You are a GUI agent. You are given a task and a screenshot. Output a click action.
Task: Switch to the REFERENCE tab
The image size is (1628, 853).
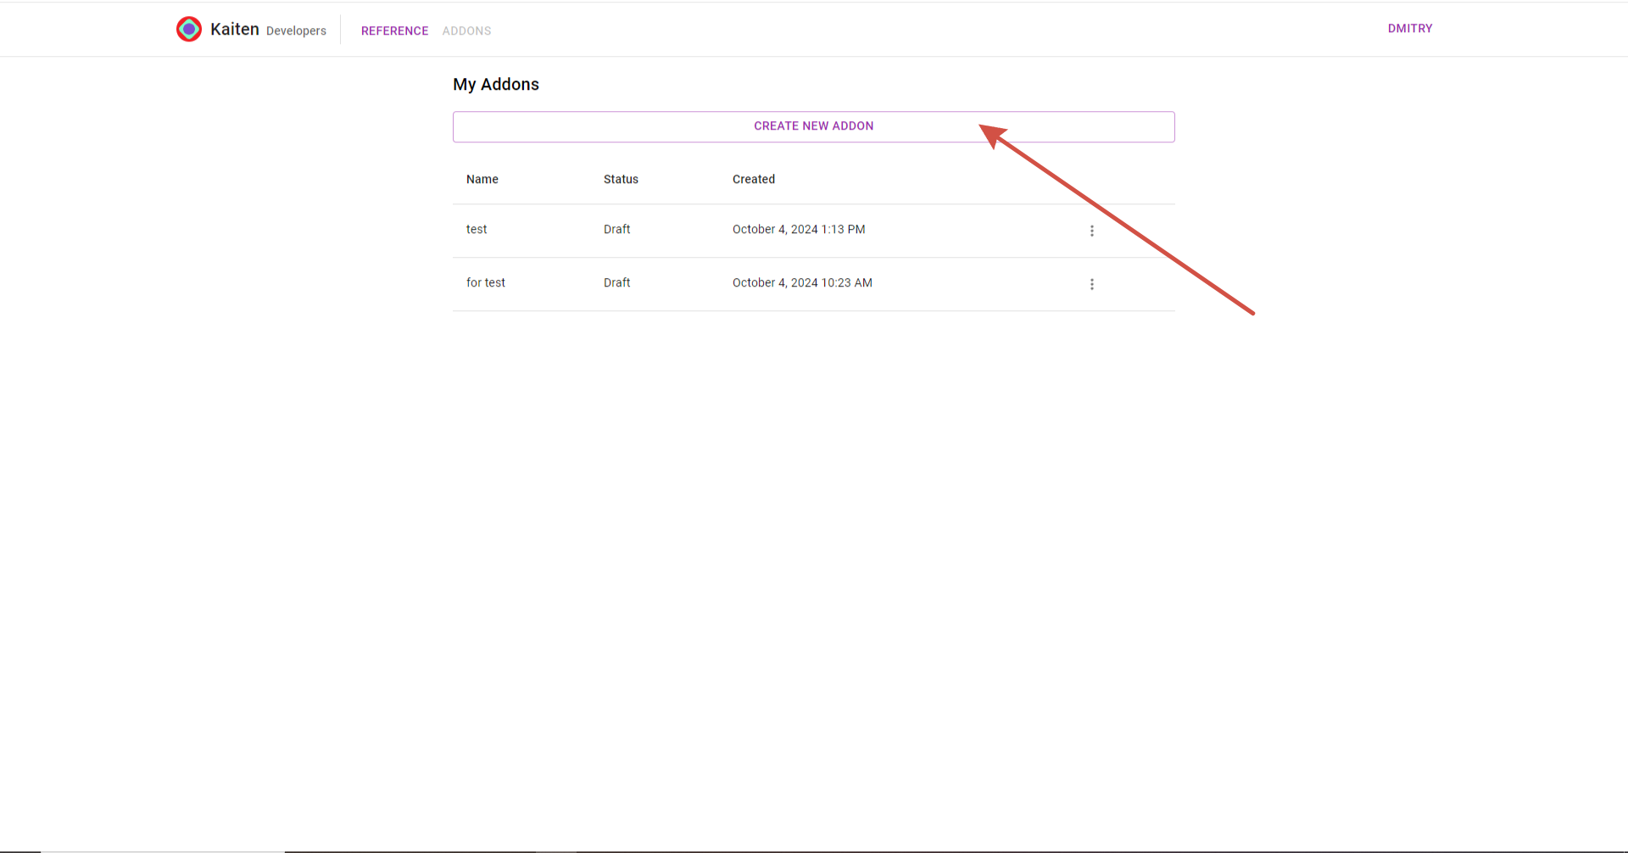(394, 31)
